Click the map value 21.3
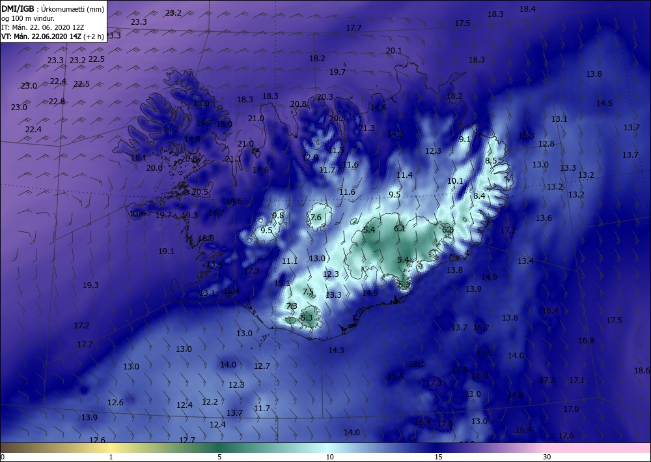Viewport: 651px width, 462px height. click(x=367, y=128)
